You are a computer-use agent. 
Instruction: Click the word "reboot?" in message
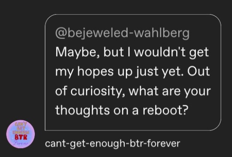[x=165, y=110]
